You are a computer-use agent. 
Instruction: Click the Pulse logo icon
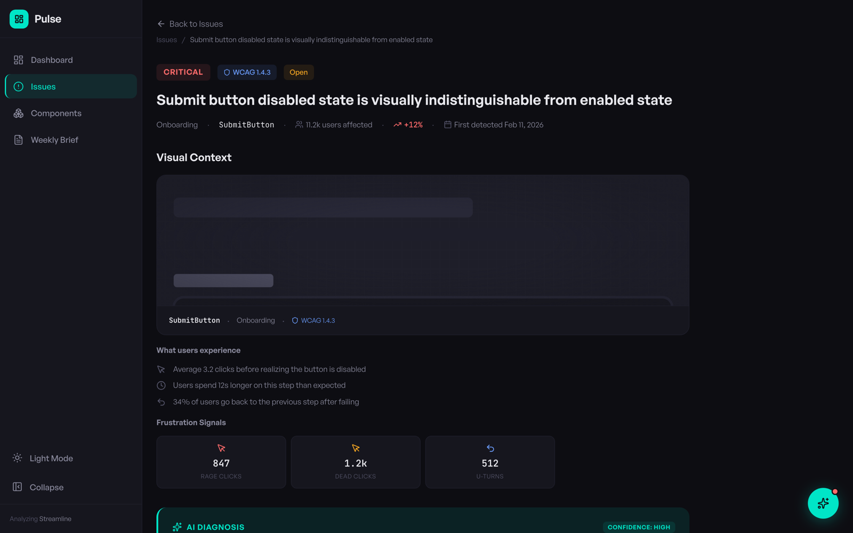(x=19, y=19)
